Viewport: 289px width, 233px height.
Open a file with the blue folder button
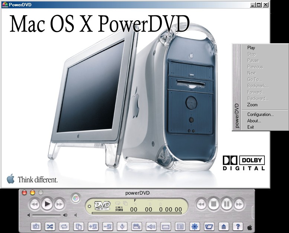coord(209,226)
